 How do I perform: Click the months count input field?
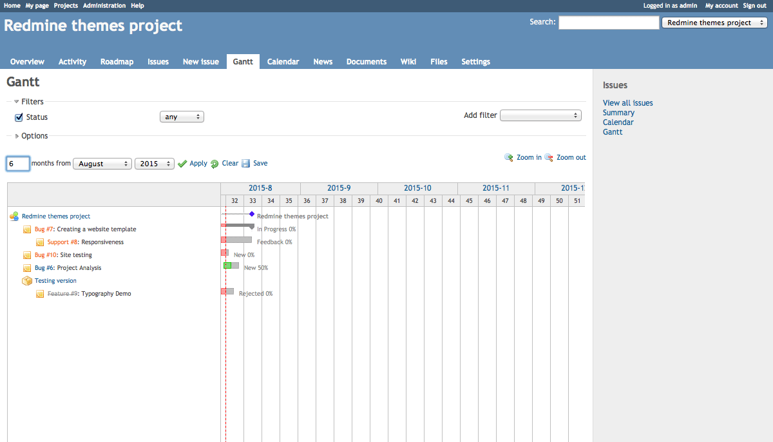click(x=18, y=164)
